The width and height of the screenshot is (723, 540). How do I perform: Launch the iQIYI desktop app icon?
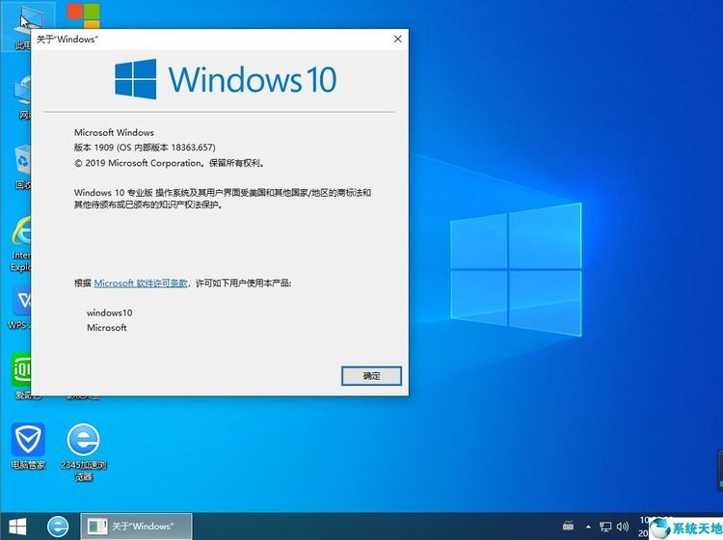(x=21, y=370)
